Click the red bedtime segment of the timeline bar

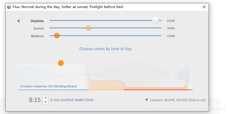pos(157,90)
